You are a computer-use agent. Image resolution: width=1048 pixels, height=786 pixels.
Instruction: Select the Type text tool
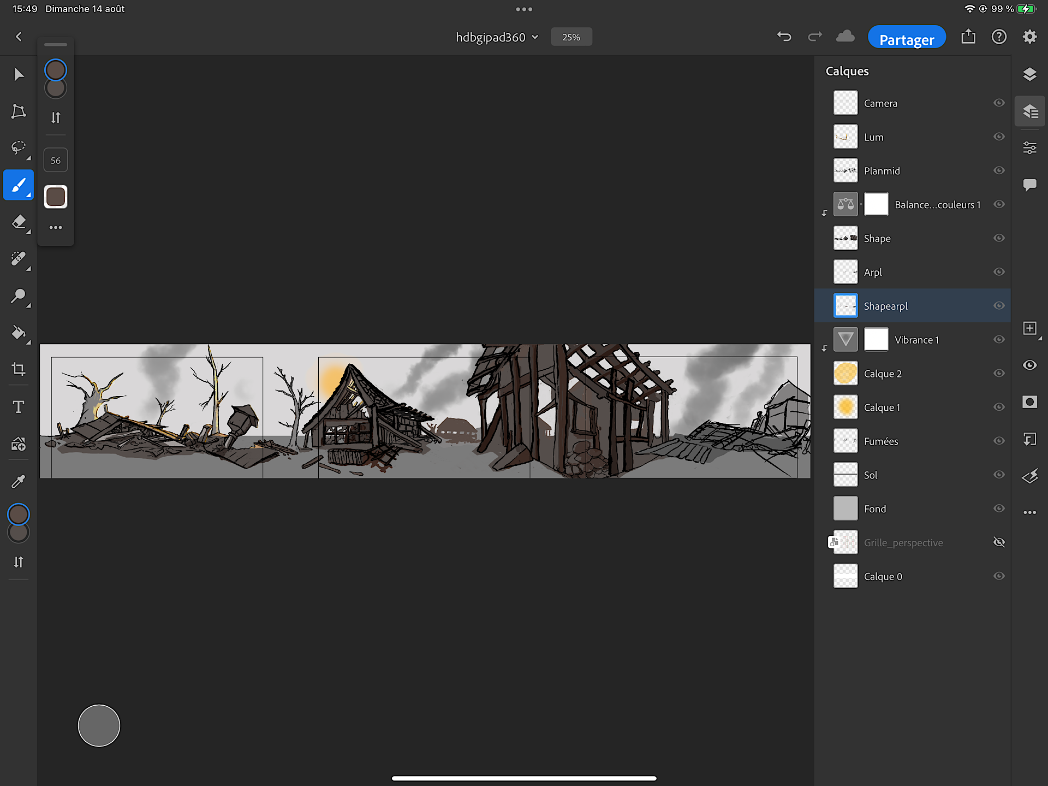tap(19, 407)
